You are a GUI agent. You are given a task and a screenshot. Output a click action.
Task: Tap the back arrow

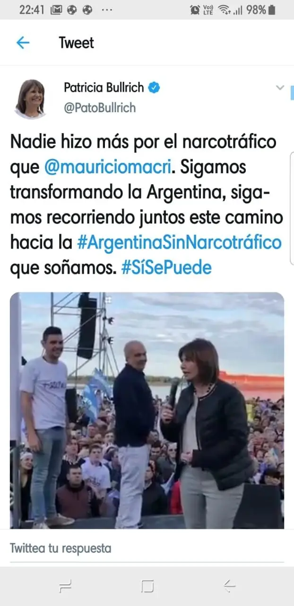23,43
